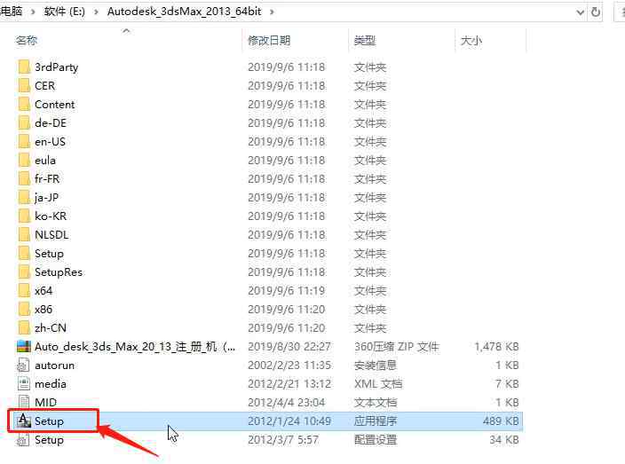Select the Setup configuration file icon

(23, 440)
